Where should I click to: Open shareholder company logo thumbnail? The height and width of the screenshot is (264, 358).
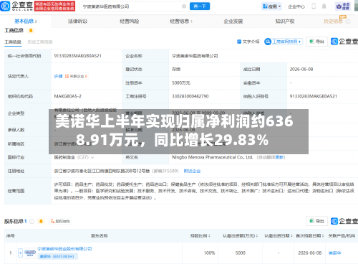coord(30,253)
